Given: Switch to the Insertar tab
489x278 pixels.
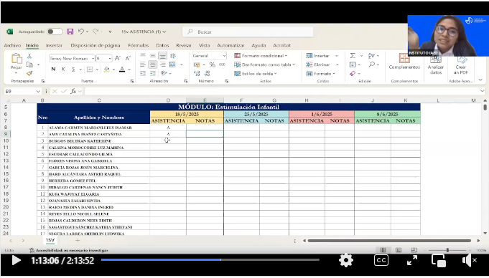Looking at the screenshot, I should tap(54, 45).
